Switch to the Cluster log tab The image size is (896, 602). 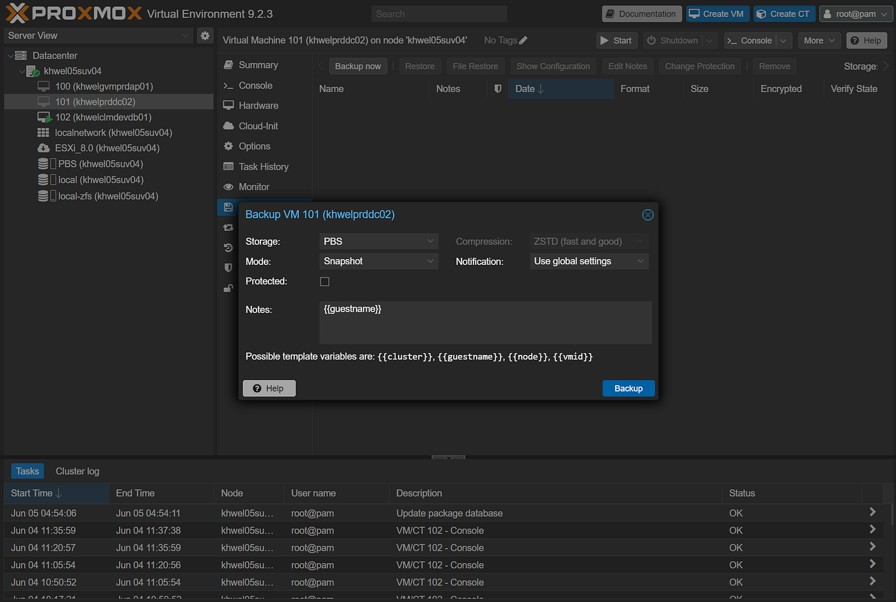click(x=77, y=471)
